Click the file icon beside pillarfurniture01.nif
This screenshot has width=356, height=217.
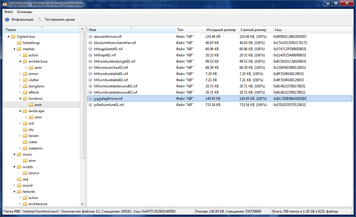[x=90, y=105]
